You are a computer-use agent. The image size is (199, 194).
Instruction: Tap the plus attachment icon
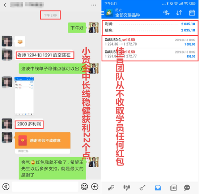(95, 186)
